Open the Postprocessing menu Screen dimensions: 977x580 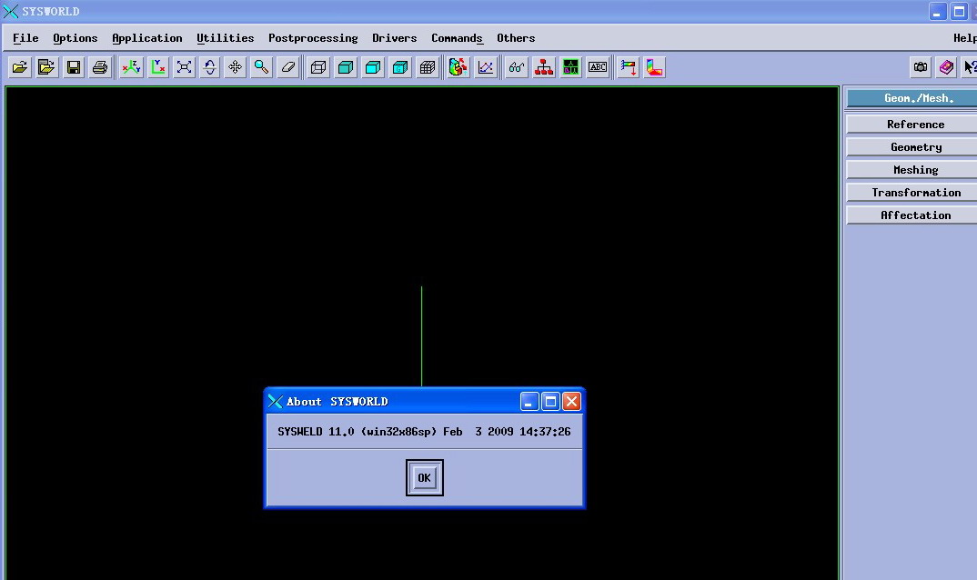click(313, 38)
